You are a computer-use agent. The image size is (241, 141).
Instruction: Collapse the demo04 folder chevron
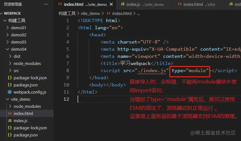(x=7, y=49)
